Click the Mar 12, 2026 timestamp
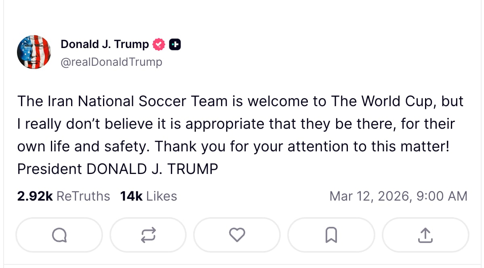Viewport: 484px width, 268px height. 398,196
